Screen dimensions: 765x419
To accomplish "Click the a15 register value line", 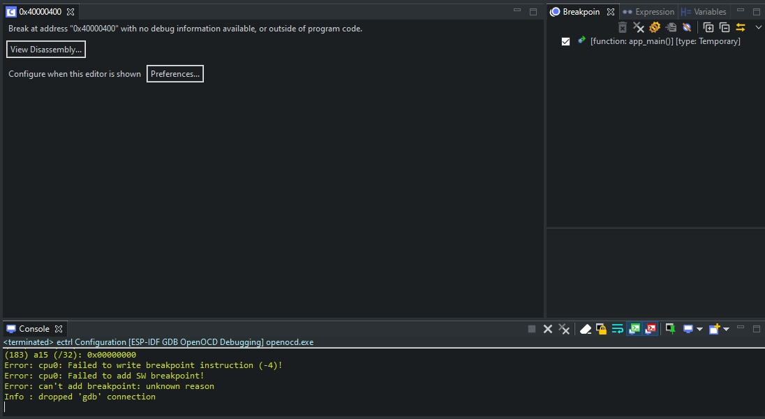I will tap(70, 355).
